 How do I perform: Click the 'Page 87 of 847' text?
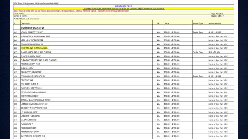(217, 16)
